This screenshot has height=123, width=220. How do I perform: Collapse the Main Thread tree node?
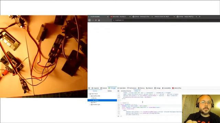pyautogui.click(x=89, y=94)
